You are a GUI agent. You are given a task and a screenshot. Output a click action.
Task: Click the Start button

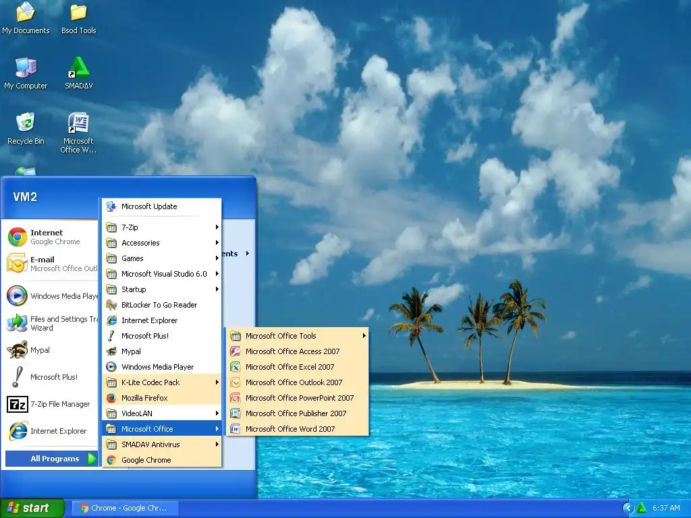[x=32, y=508]
